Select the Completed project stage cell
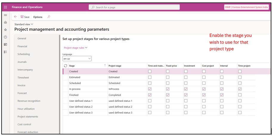This screenshot has height=136, width=272. click(x=127, y=95)
